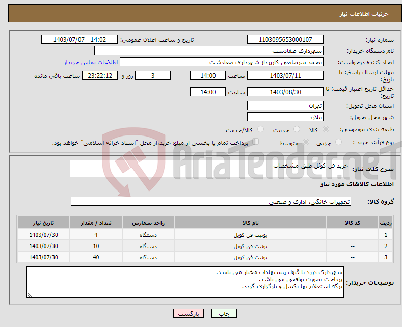
Task: Click date 1403/07/30 in row 1
Action: click(x=44, y=235)
